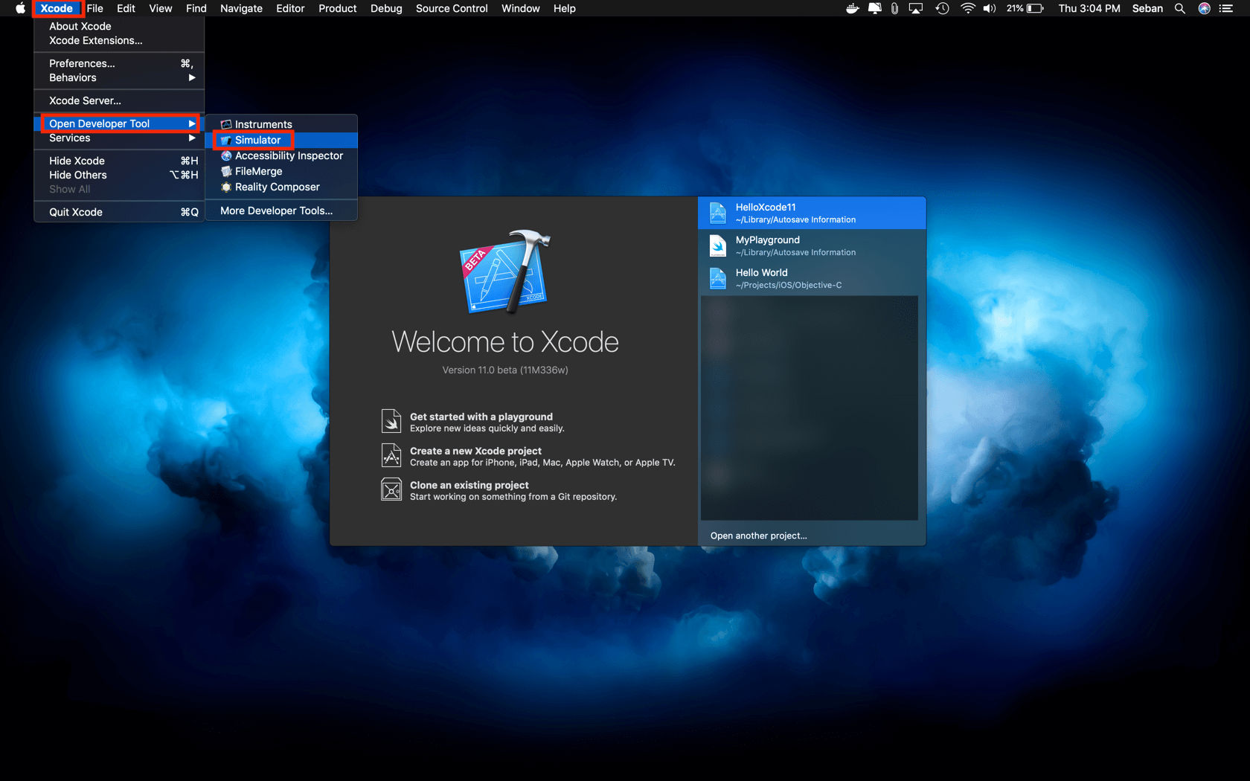The image size is (1250, 781).
Task: Open Spotlight search magnifier
Action: (x=1179, y=8)
